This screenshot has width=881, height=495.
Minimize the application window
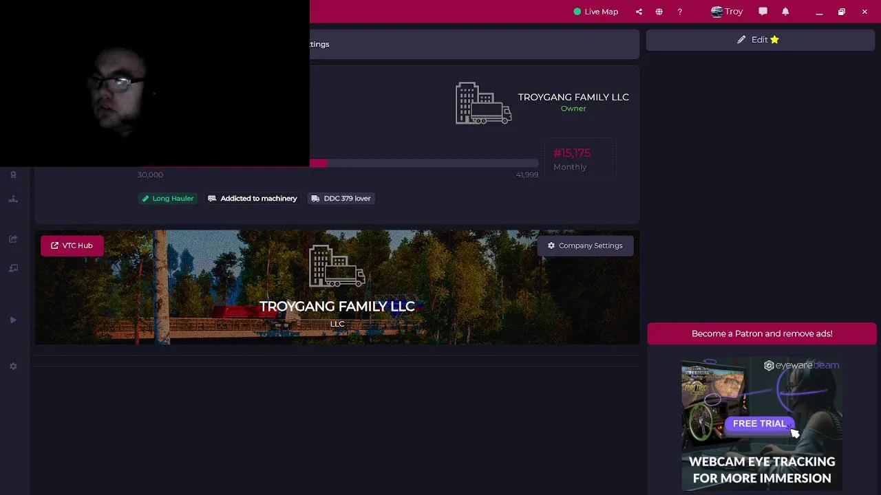[819, 12]
